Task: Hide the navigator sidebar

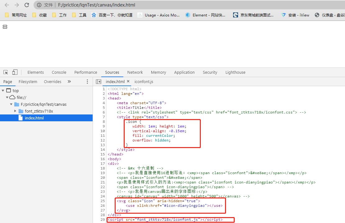Action: [x=99, y=82]
